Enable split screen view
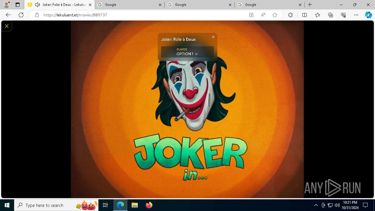The width and height of the screenshot is (375, 211). pos(304,15)
